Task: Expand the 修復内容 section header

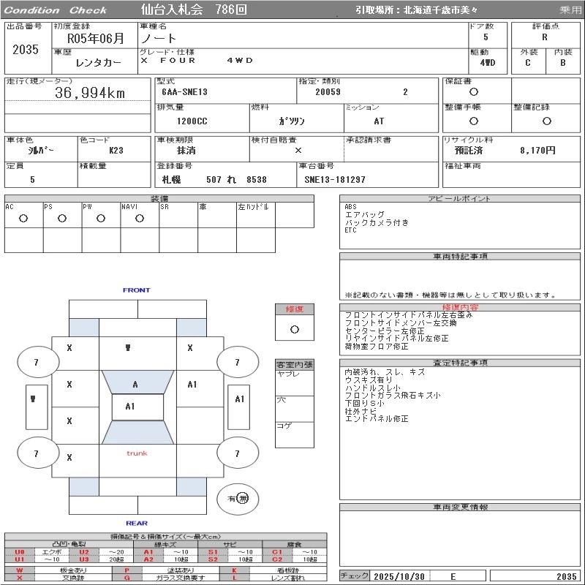Action: pos(461,307)
